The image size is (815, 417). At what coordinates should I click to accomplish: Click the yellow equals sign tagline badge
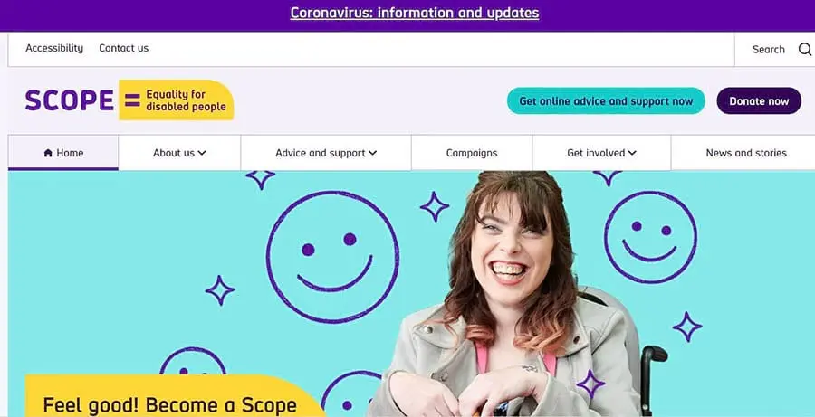point(177,100)
